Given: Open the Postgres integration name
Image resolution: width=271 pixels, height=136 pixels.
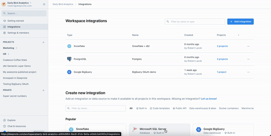Looking at the screenshot, I should 137,59.
